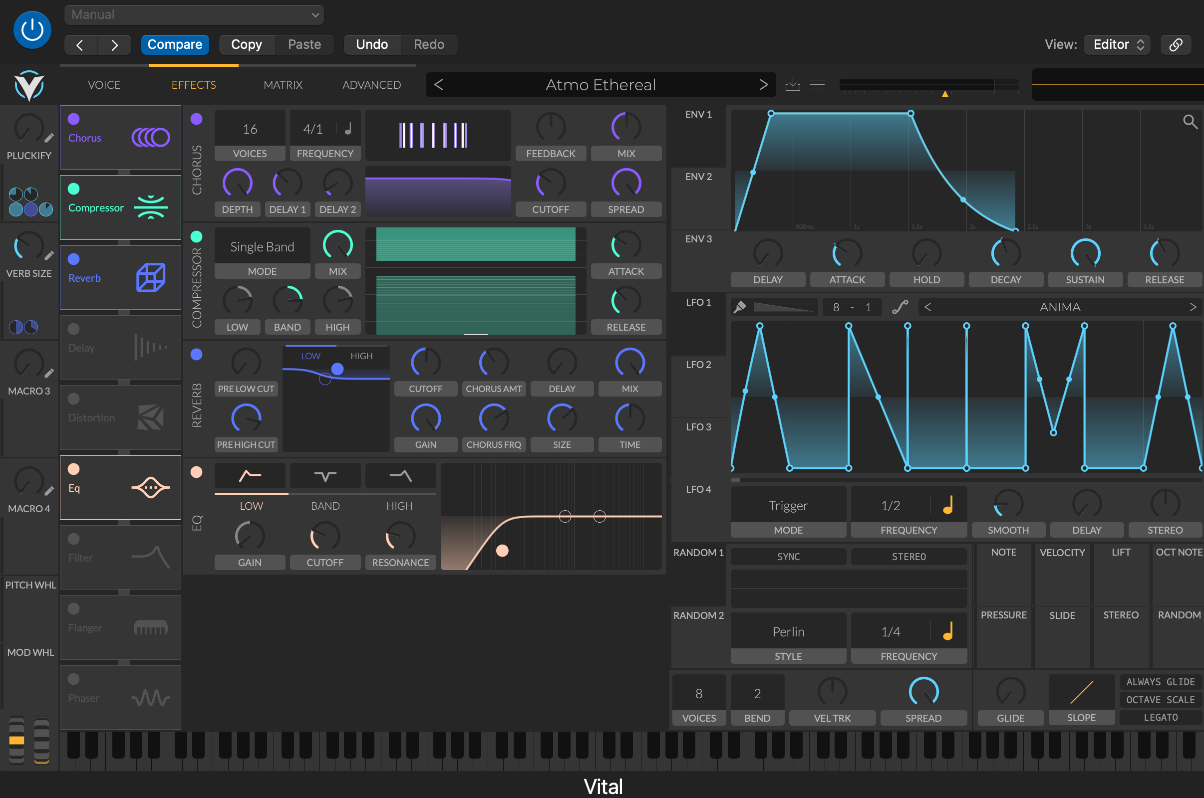Viewport: 1204px width, 798px height.
Task: Click the Reverb cube icon
Action: 151,277
